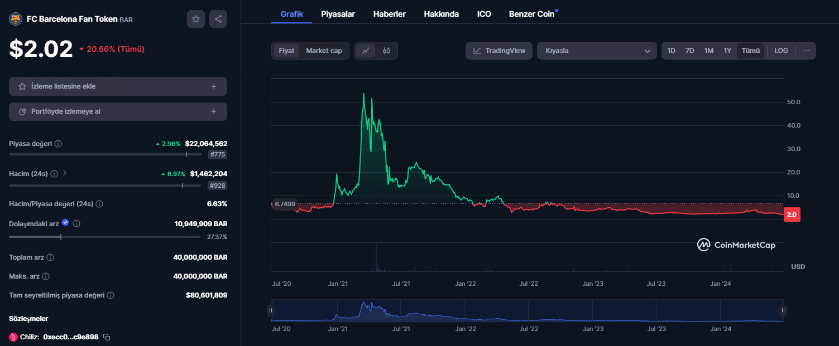Copy the Chiliz contract address
The height and width of the screenshot is (346, 839).
[107, 337]
